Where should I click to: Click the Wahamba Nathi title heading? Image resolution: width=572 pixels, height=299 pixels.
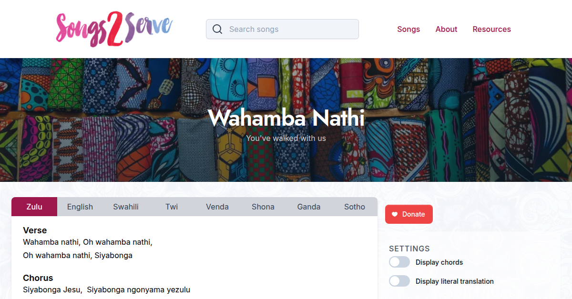pyautogui.click(x=286, y=119)
